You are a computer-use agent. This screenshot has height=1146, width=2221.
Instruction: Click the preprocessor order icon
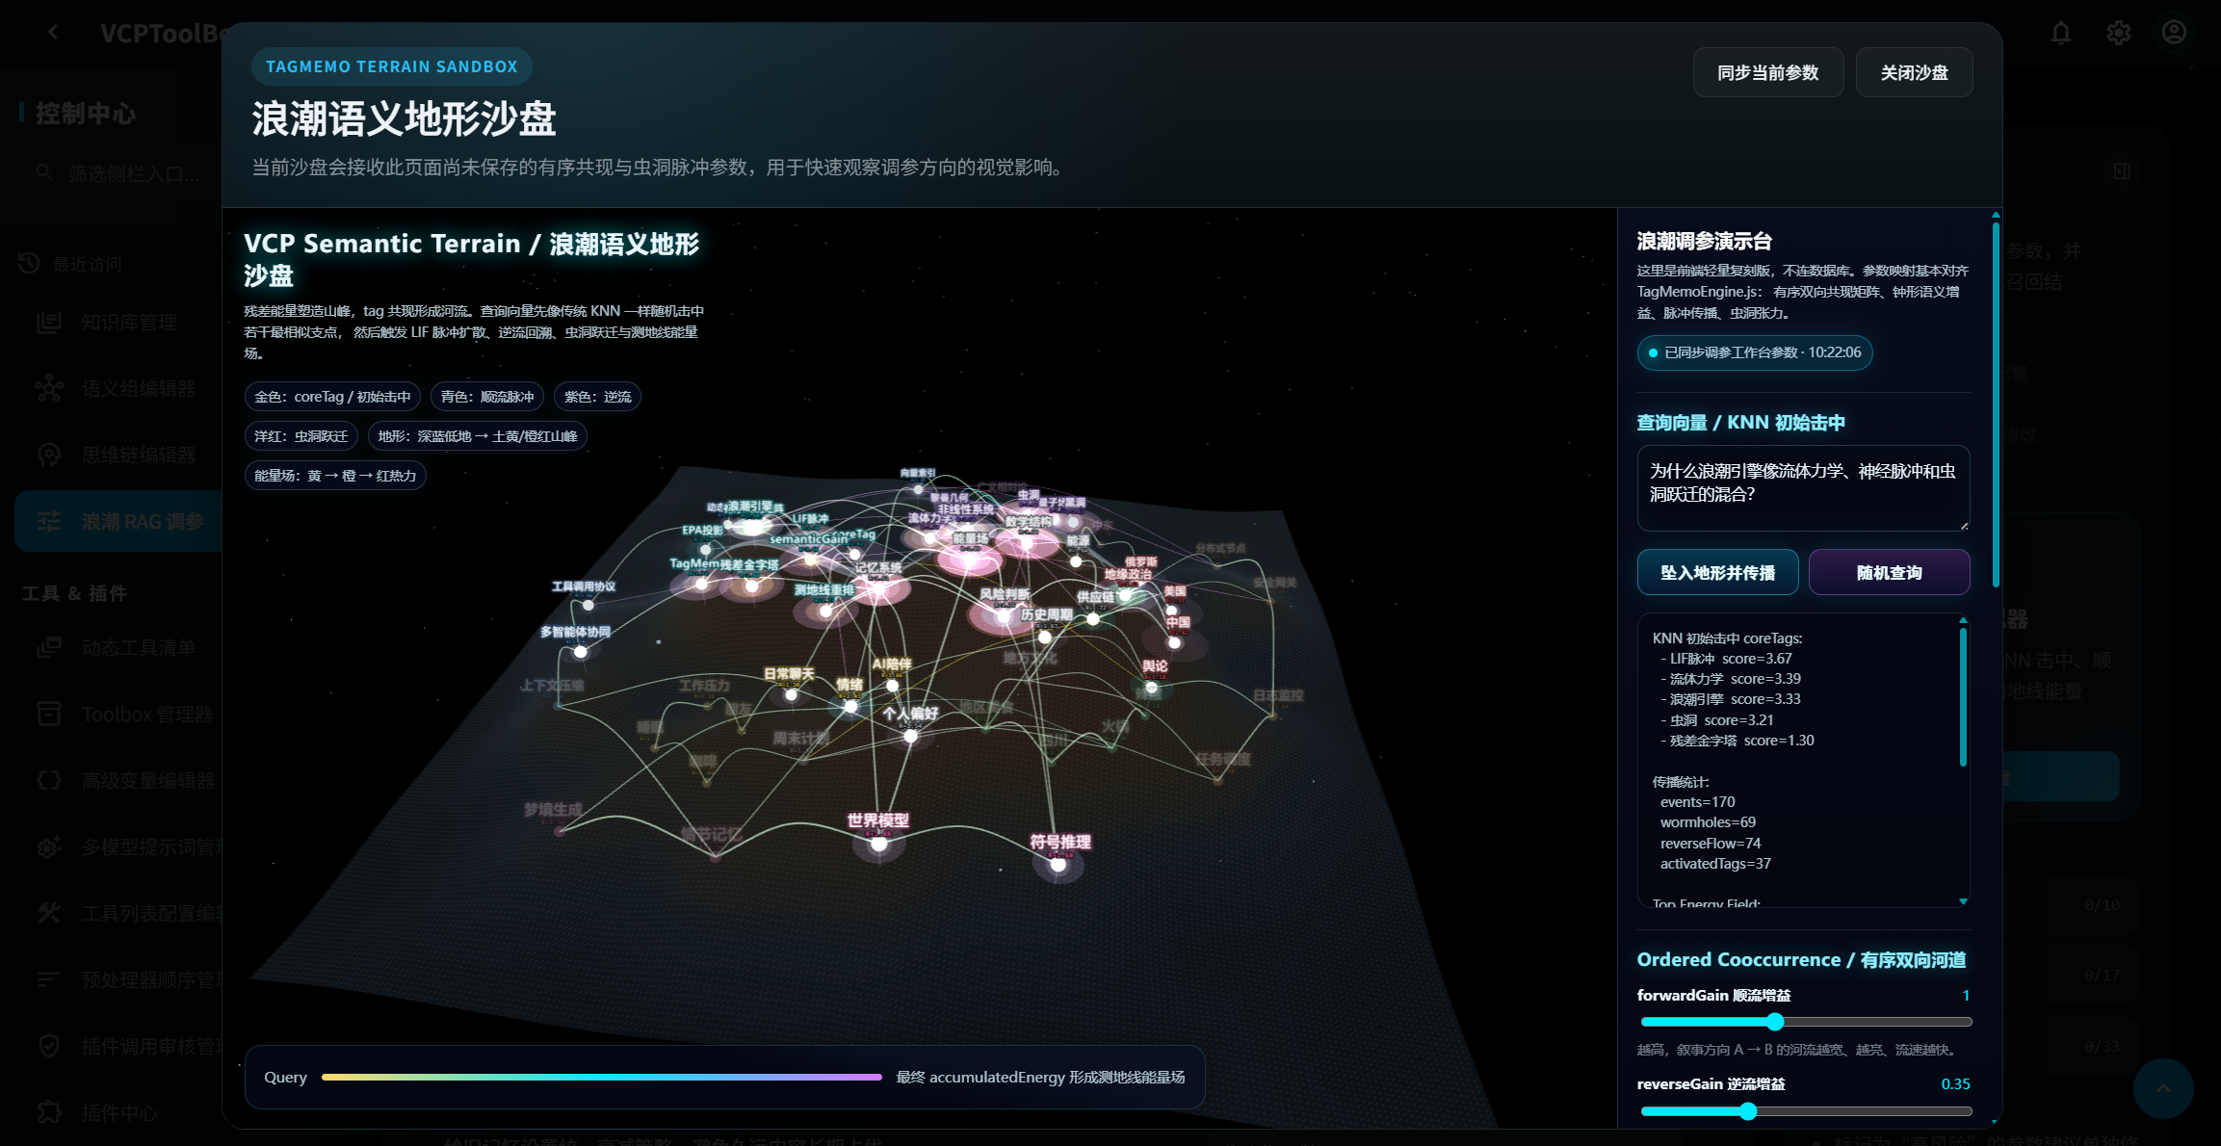(x=49, y=979)
